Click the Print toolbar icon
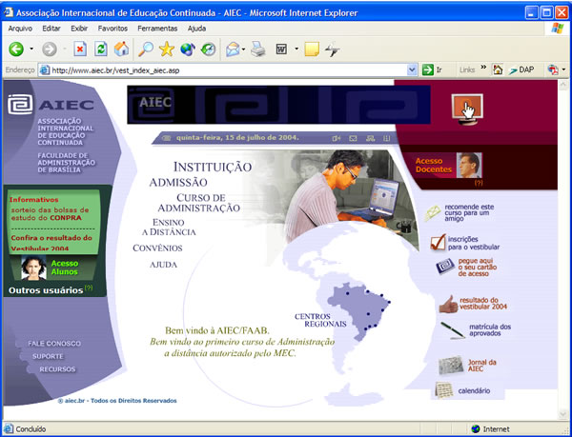This screenshot has height=437, width=572. click(x=257, y=50)
